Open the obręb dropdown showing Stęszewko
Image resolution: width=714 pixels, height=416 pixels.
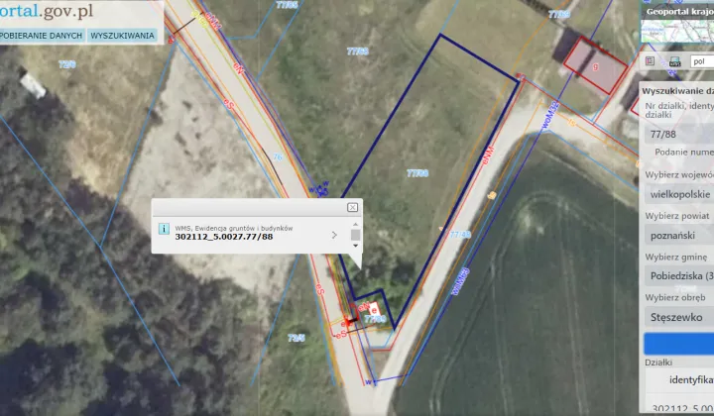tap(679, 317)
